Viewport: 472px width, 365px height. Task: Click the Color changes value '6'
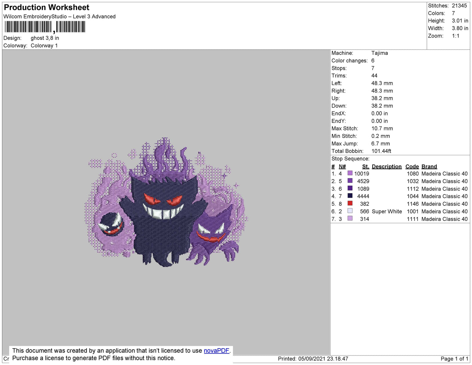[x=373, y=61]
